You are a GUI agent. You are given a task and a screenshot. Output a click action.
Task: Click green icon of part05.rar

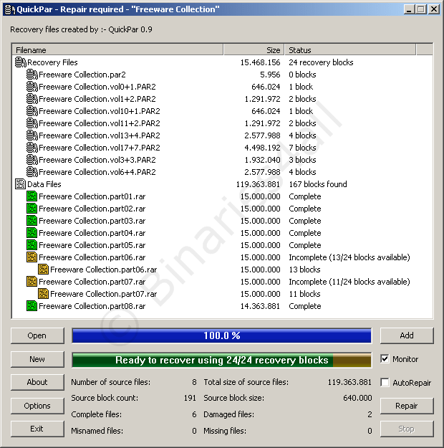[x=32, y=245]
